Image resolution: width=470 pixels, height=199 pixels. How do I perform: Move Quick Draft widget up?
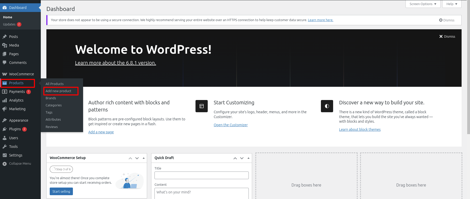[x=235, y=158]
